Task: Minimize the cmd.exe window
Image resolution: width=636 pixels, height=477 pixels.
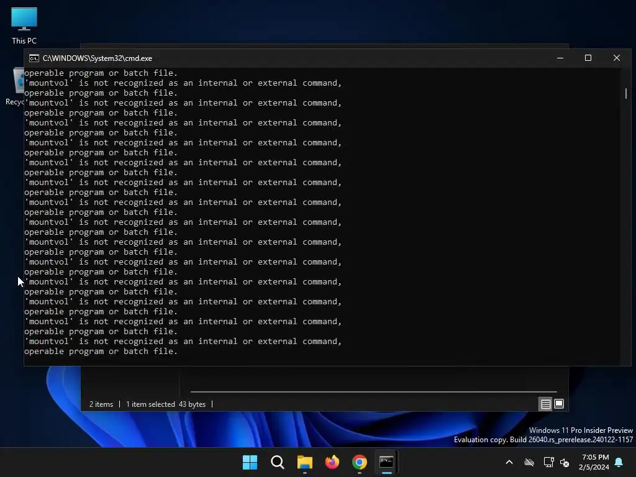Action: [x=560, y=58]
